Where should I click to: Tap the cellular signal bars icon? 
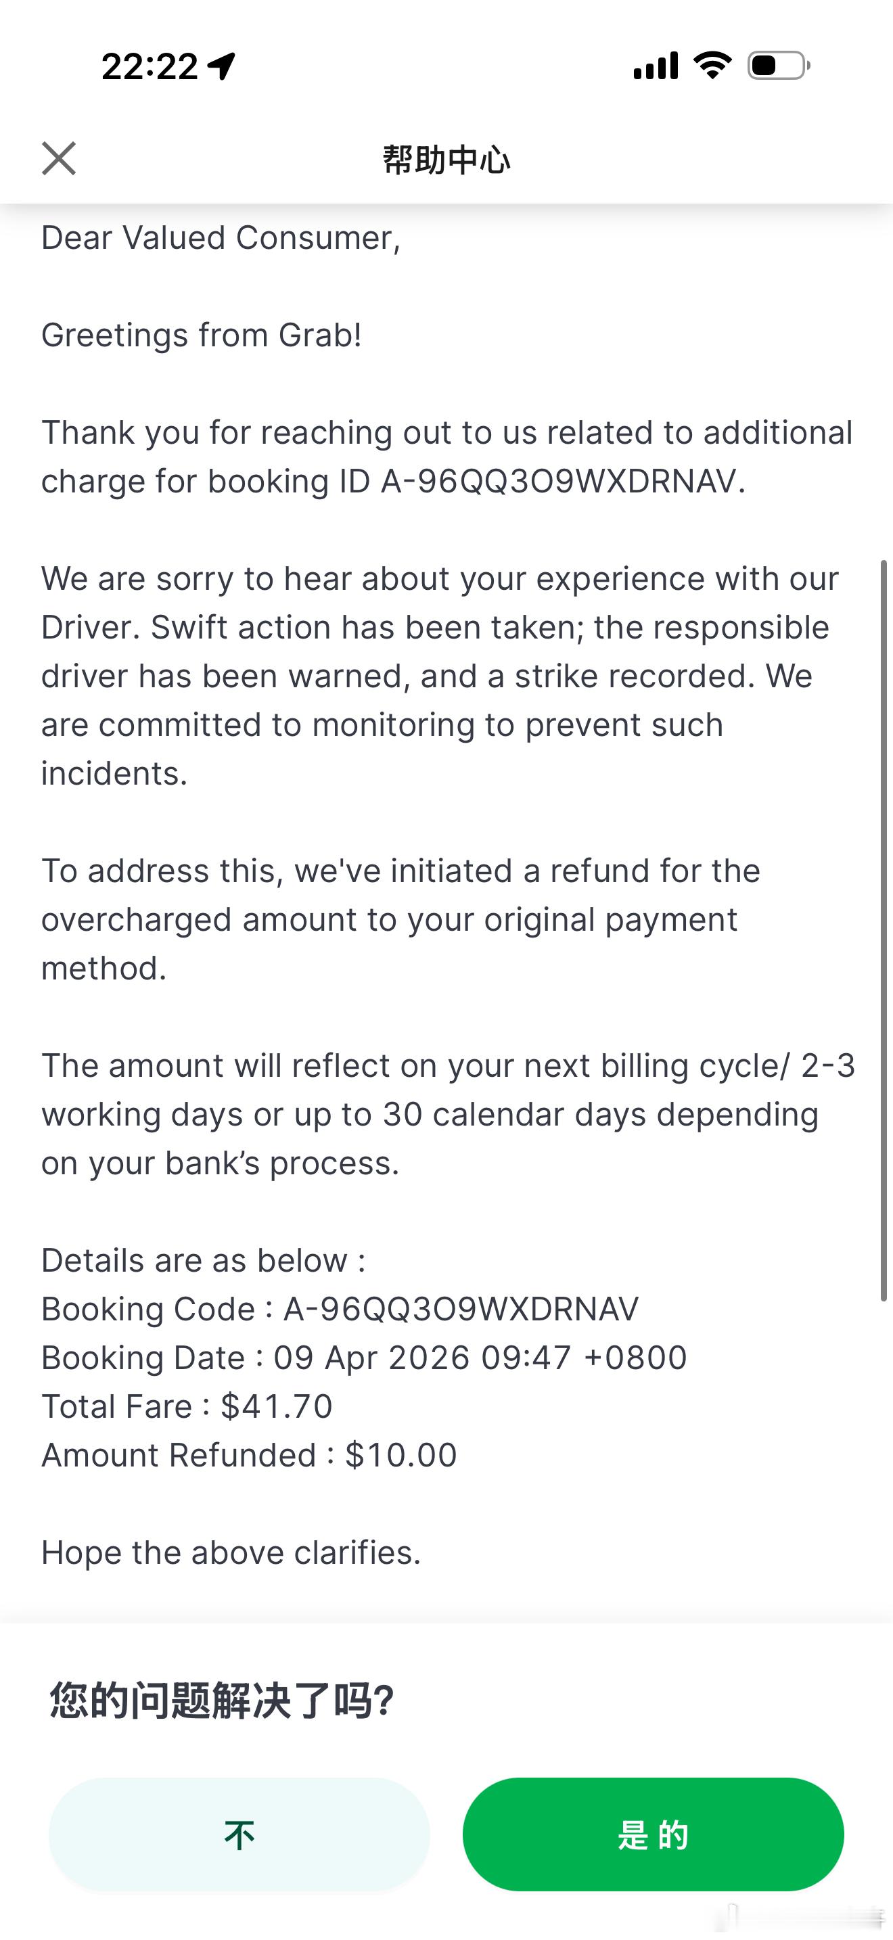tap(655, 66)
